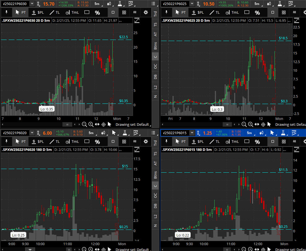This screenshot has width=306, height=251.
Task: Click the scale toggle icon beside P6030 chart title
Action: (x=137, y=20)
